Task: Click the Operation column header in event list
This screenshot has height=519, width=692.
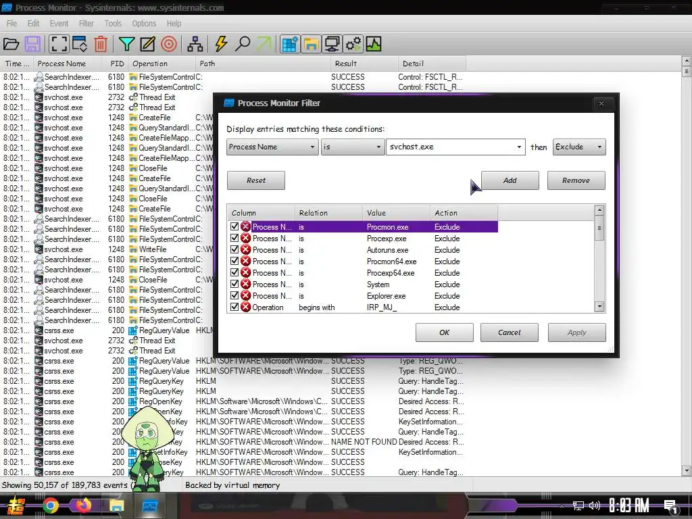Action: [162, 64]
